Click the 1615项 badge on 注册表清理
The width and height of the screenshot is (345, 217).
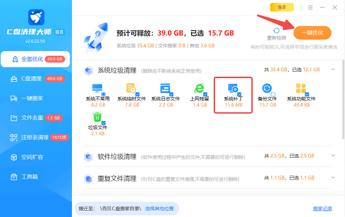[x=59, y=138]
